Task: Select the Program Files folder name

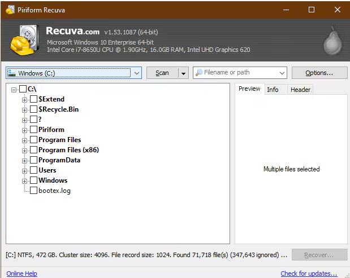Action: [x=59, y=140]
